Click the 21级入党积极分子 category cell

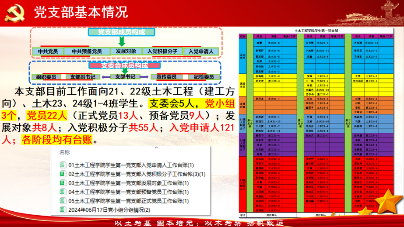pyautogui.click(x=243, y=124)
